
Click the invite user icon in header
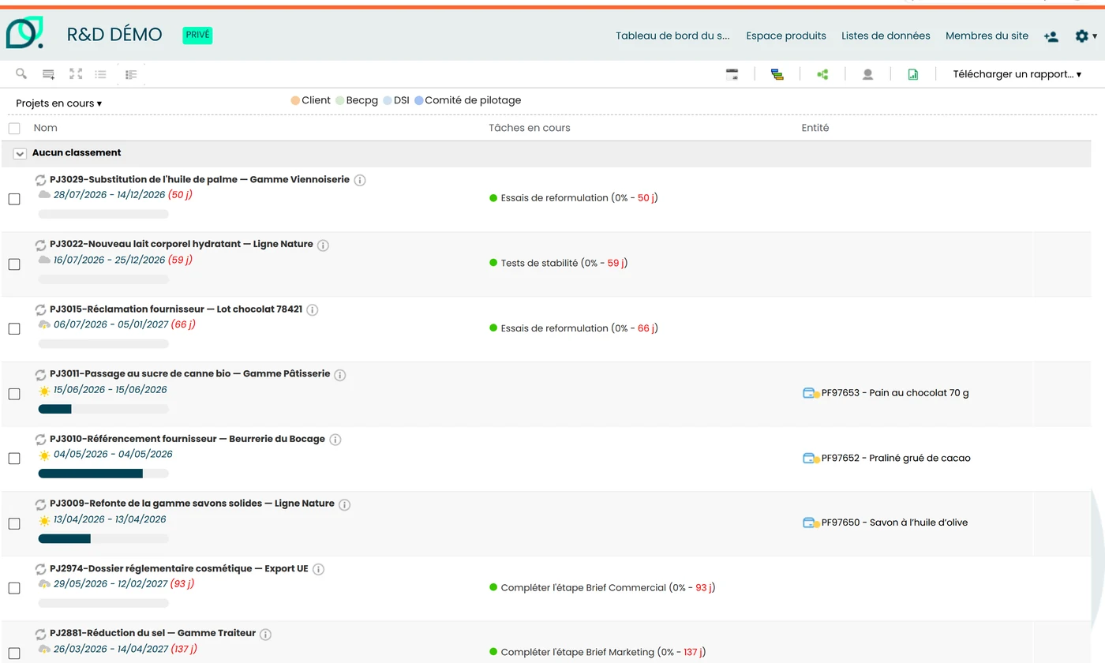coord(1051,36)
